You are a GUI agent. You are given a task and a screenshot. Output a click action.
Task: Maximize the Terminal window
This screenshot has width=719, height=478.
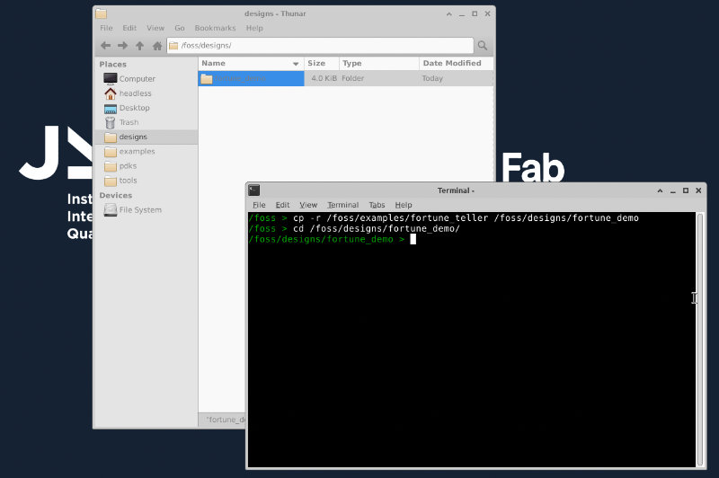pyautogui.click(x=686, y=190)
